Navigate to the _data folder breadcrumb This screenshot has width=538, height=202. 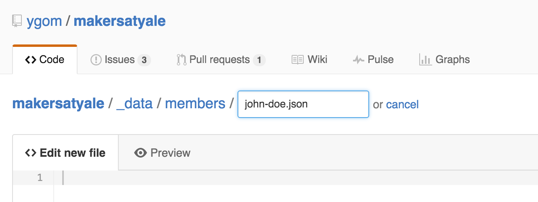134,104
